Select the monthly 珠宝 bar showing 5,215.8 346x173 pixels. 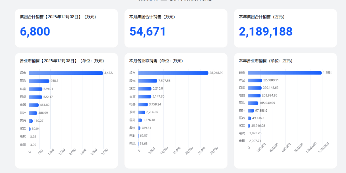tap(145, 89)
